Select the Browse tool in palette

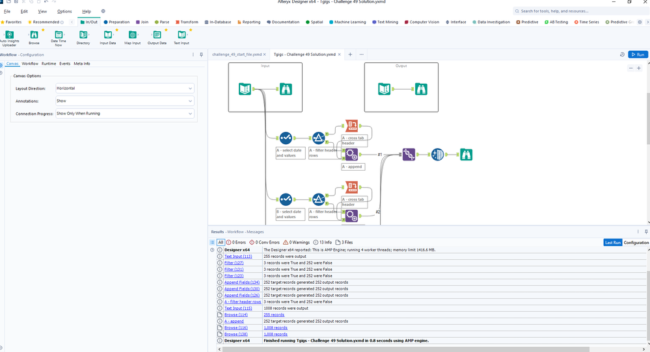(x=34, y=38)
